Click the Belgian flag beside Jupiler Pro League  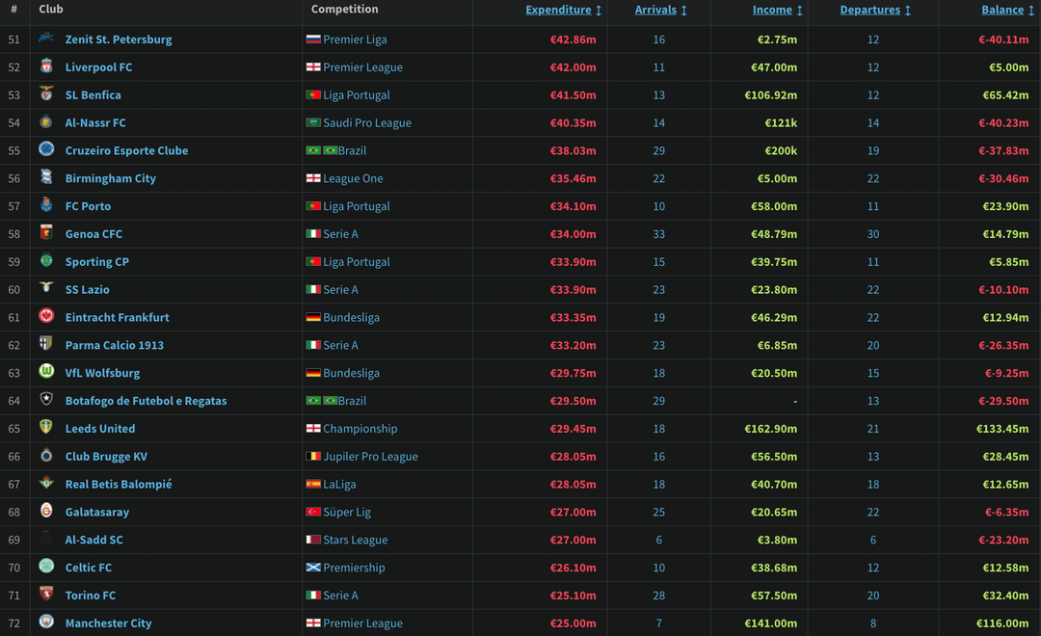[313, 456]
